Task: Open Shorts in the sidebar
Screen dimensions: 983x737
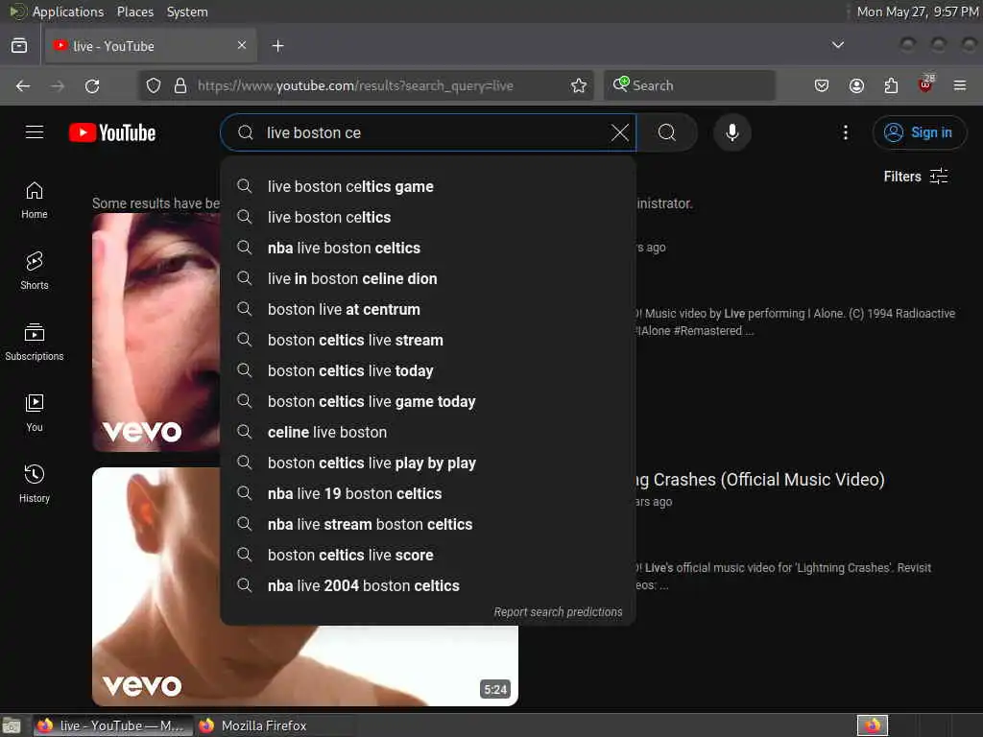Action: coord(35,272)
